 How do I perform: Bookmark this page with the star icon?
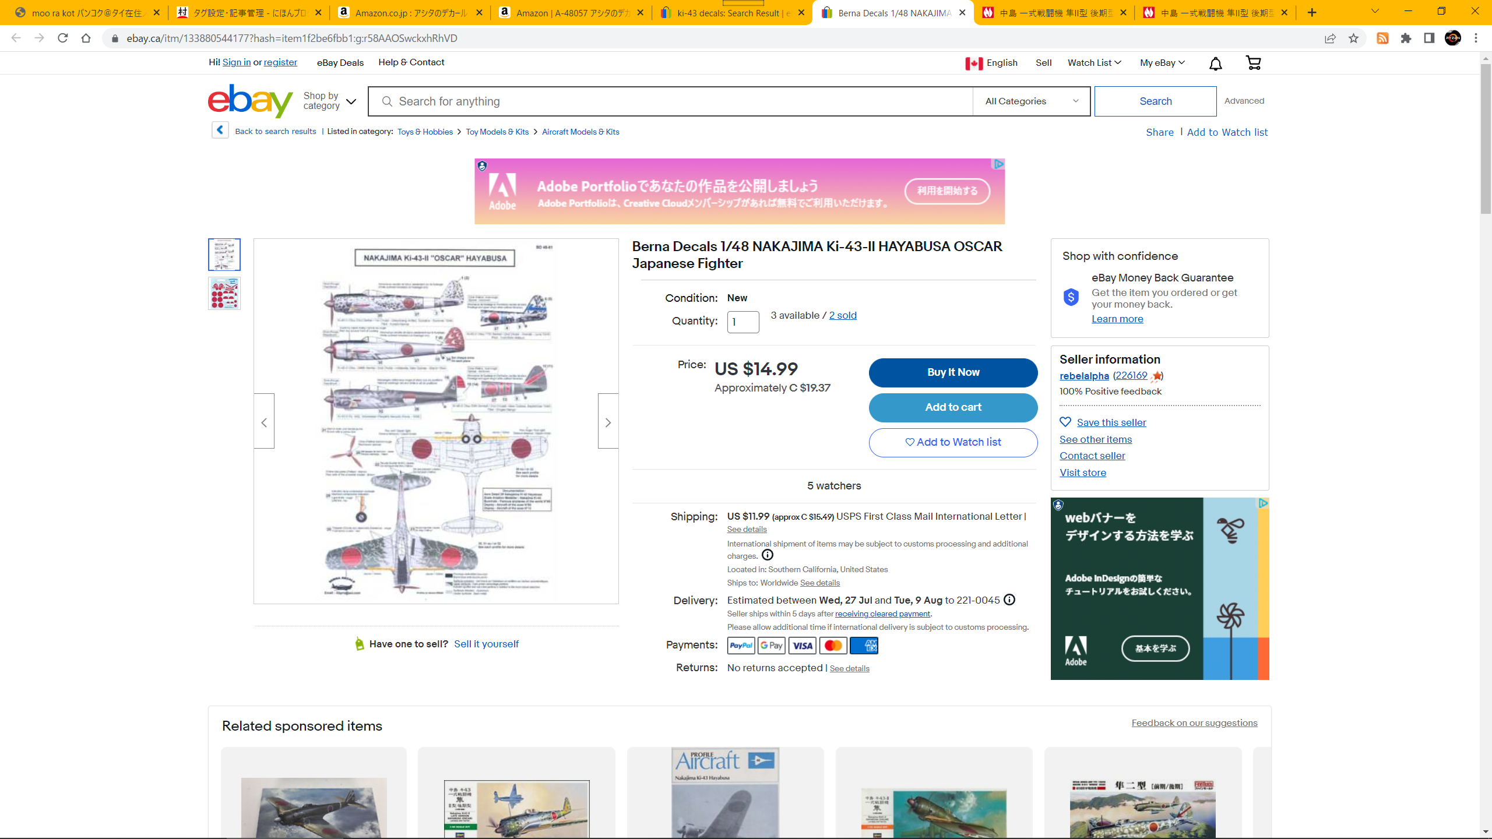[x=1353, y=38]
